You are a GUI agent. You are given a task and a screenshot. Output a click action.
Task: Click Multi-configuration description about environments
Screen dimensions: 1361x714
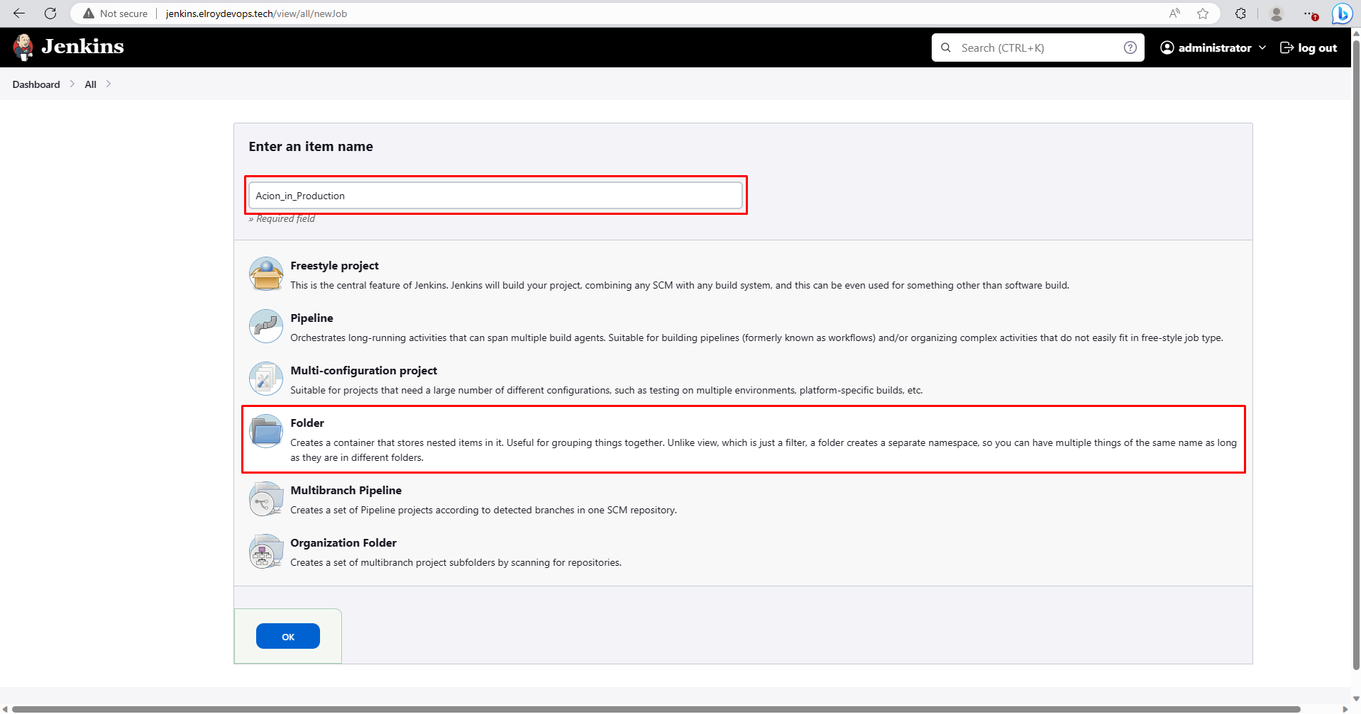(607, 391)
